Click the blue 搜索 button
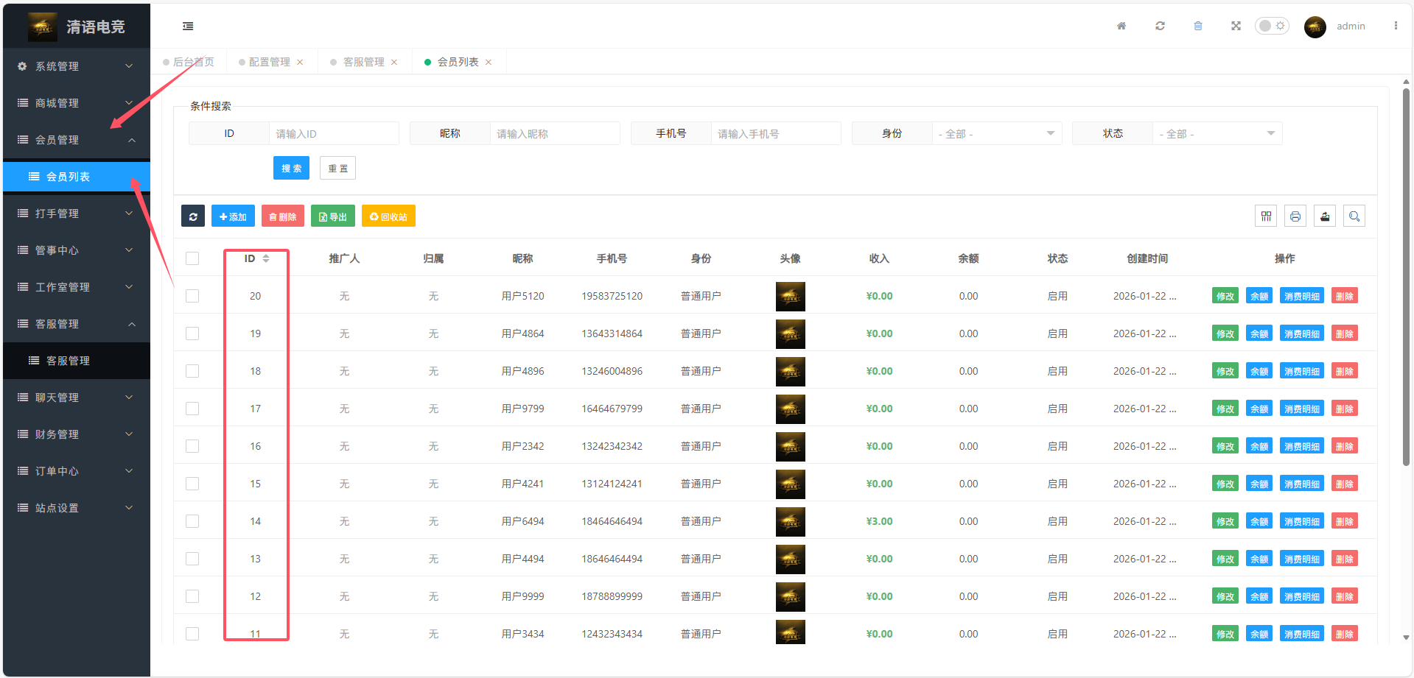This screenshot has height=678, width=1414. coord(291,169)
